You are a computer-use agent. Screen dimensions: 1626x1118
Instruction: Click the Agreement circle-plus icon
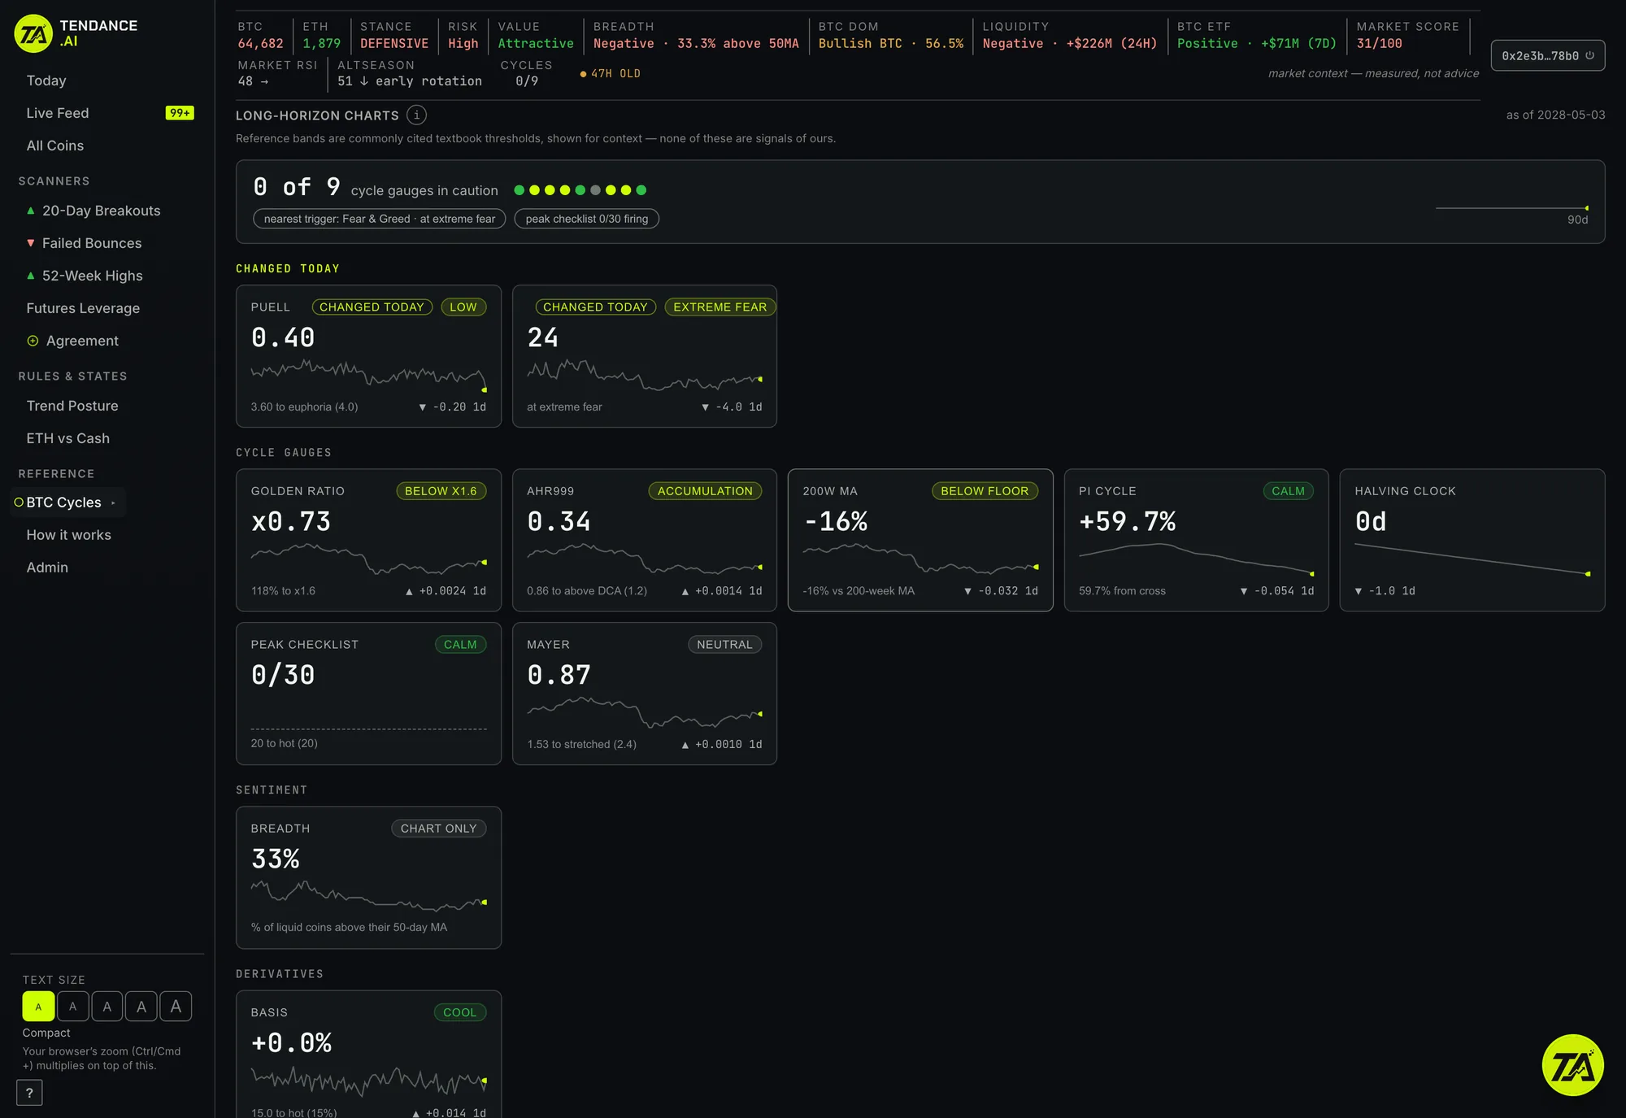pos(33,341)
